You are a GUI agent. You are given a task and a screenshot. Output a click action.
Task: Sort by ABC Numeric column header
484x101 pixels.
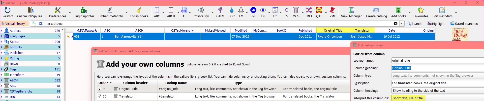tap(87, 30)
